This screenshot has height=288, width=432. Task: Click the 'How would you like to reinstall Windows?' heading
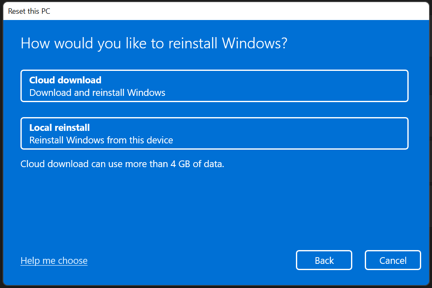tap(154, 43)
